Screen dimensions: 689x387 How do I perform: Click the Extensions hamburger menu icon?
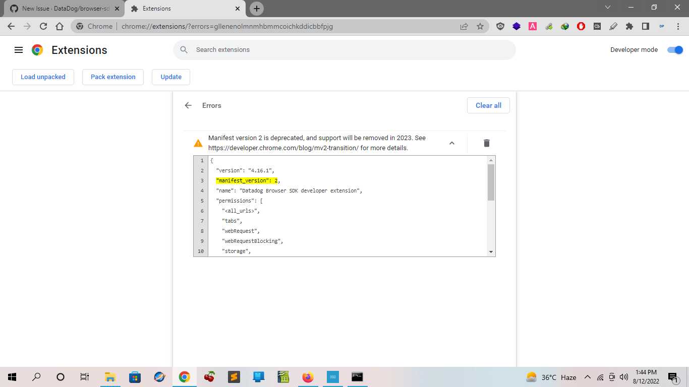19,49
